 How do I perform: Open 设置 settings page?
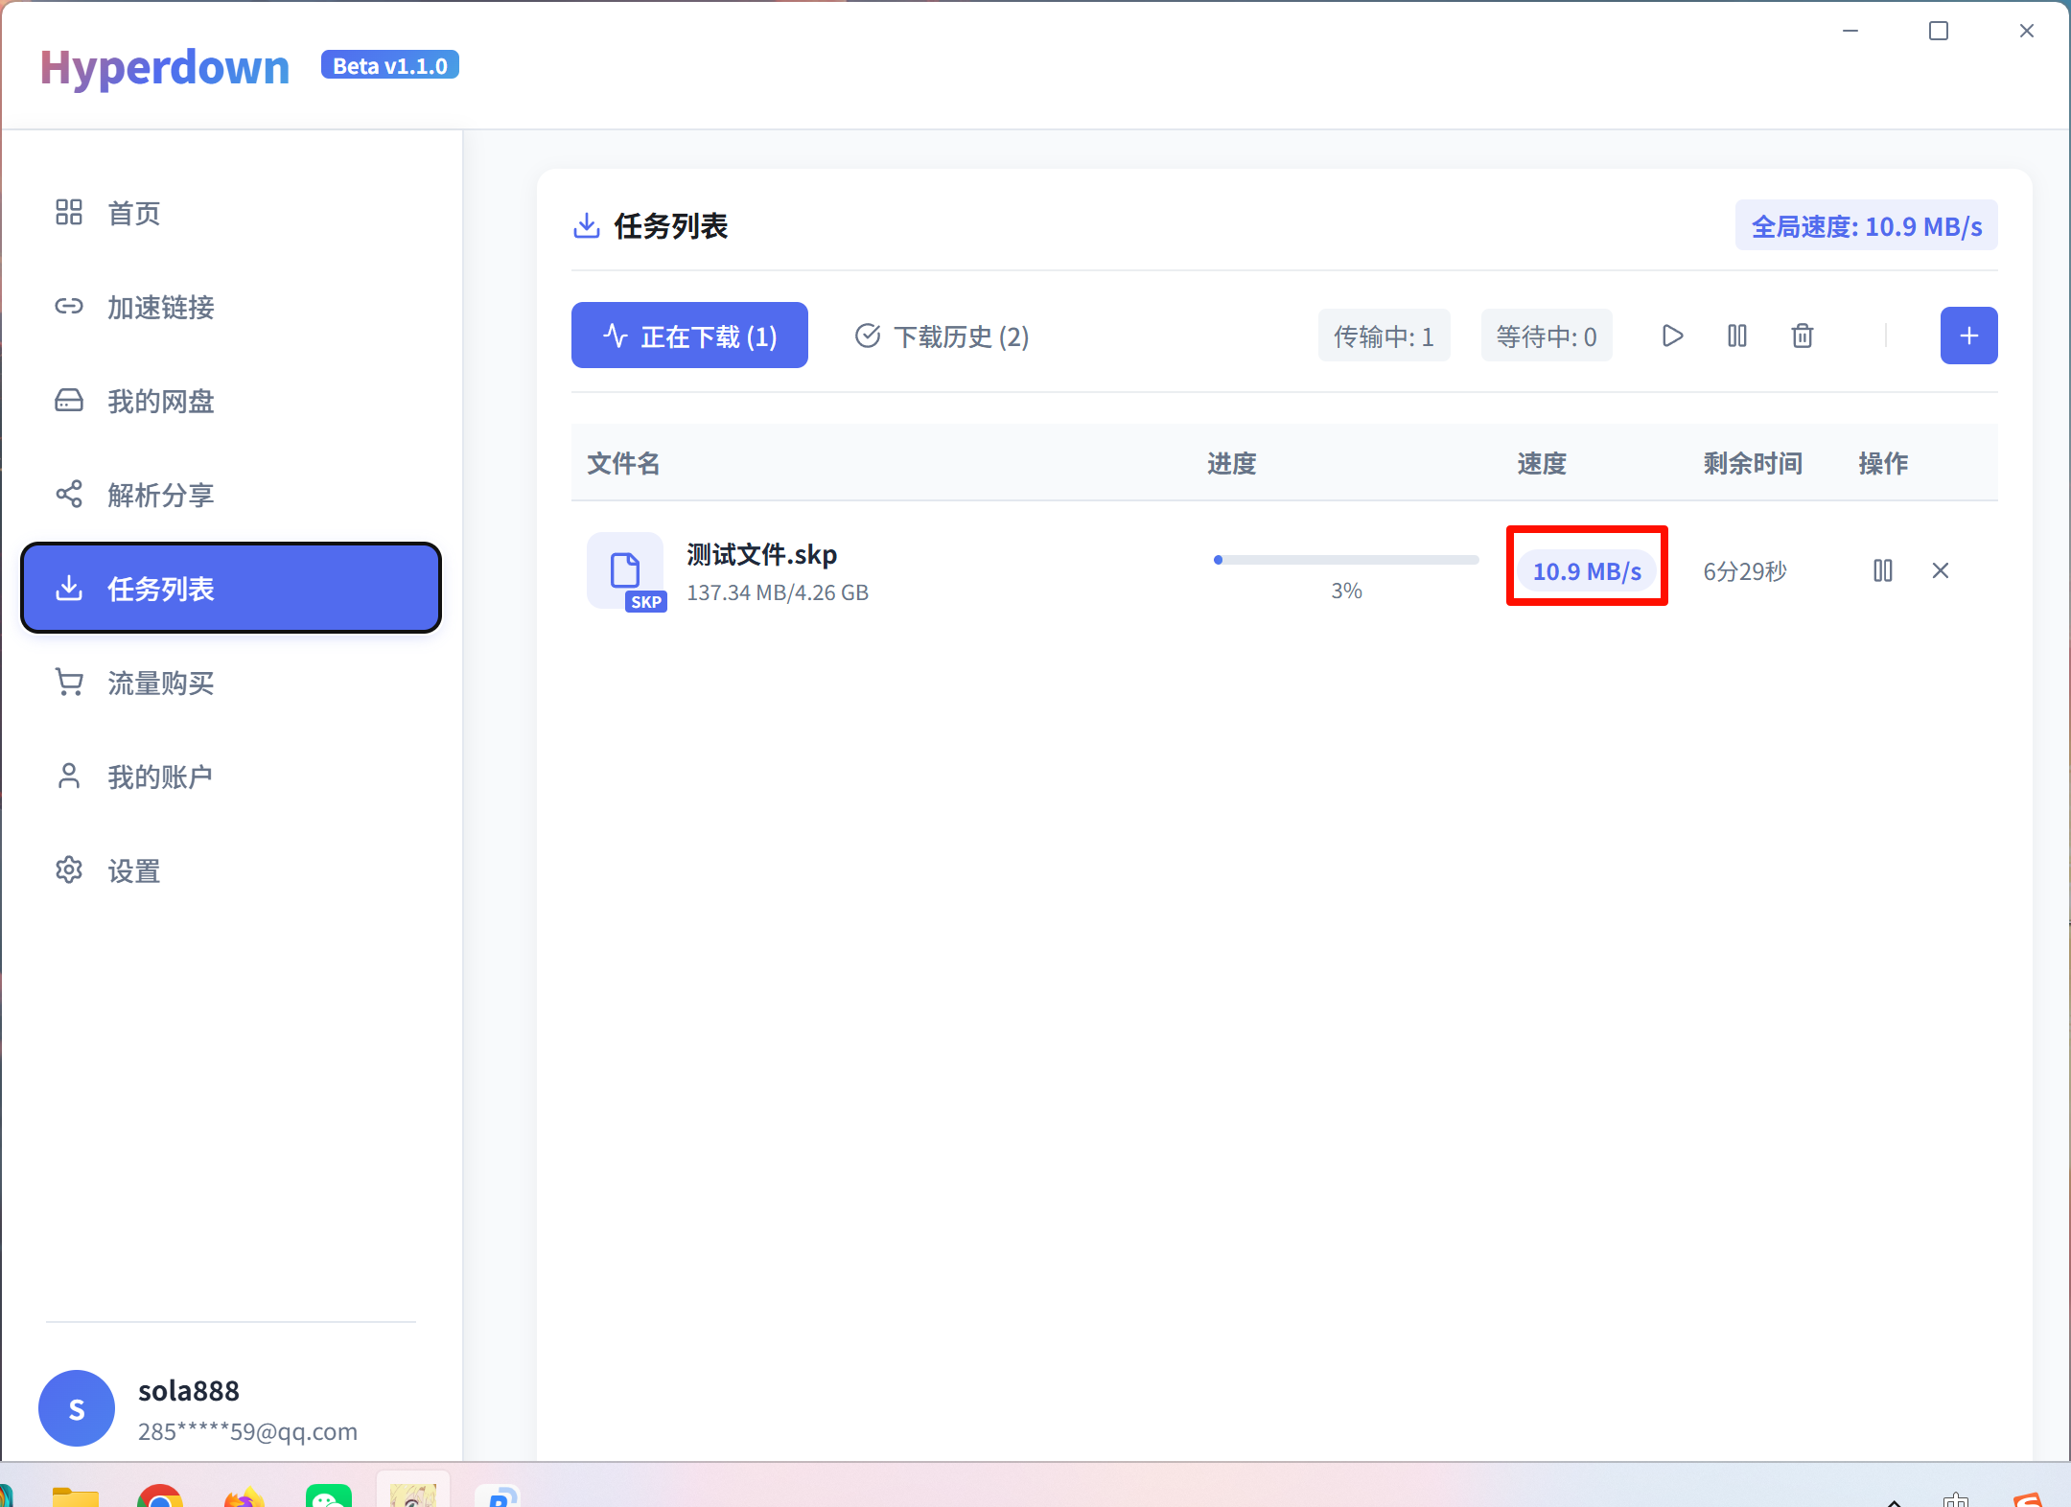pyautogui.click(x=230, y=870)
